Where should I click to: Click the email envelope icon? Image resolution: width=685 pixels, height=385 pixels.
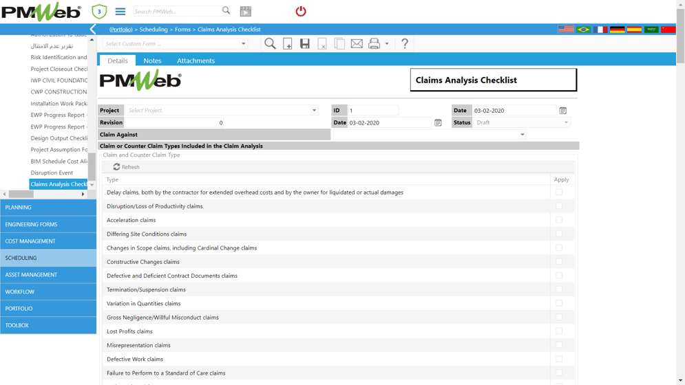coord(357,44)
